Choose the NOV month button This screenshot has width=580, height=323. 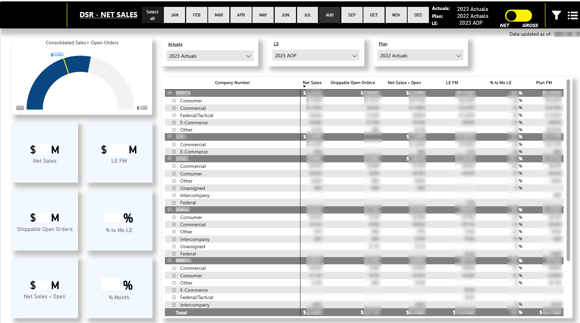tap(396, 15)
